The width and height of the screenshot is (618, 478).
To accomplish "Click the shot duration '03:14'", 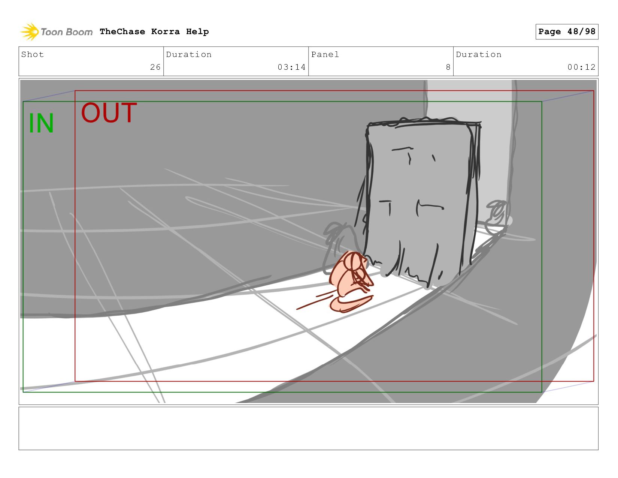I will (x=291, y=67).
